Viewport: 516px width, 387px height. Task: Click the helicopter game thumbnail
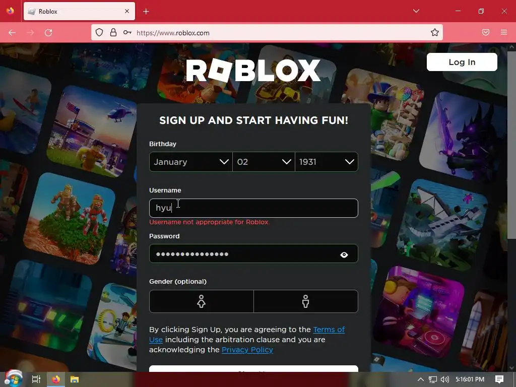pyautogui.click(x=92, y=132)
